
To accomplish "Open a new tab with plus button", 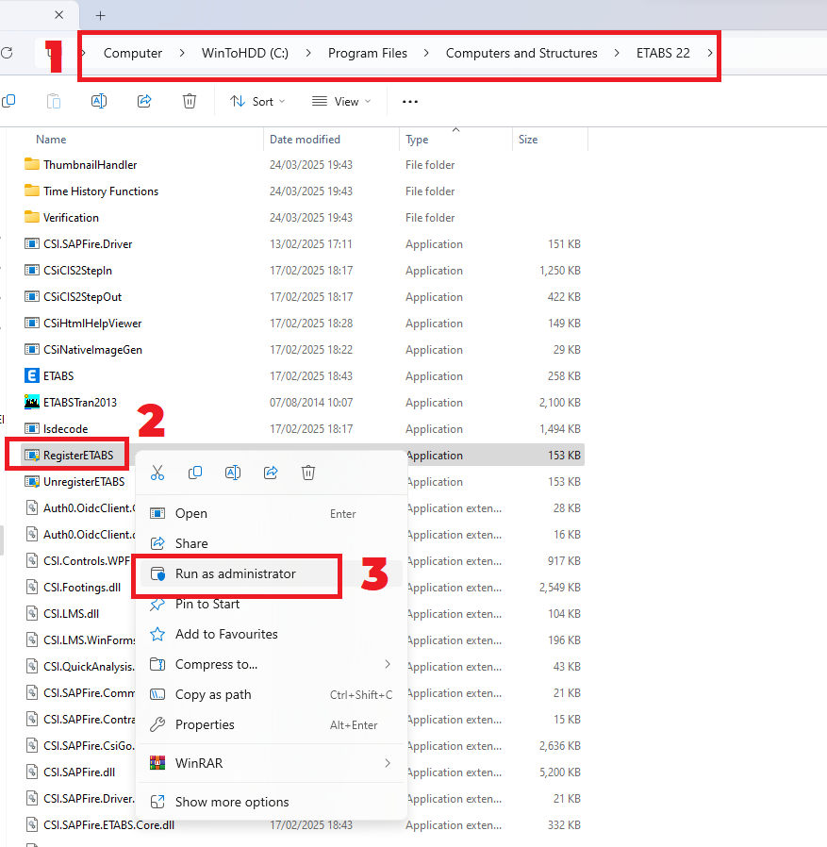I will pos(101,16).
